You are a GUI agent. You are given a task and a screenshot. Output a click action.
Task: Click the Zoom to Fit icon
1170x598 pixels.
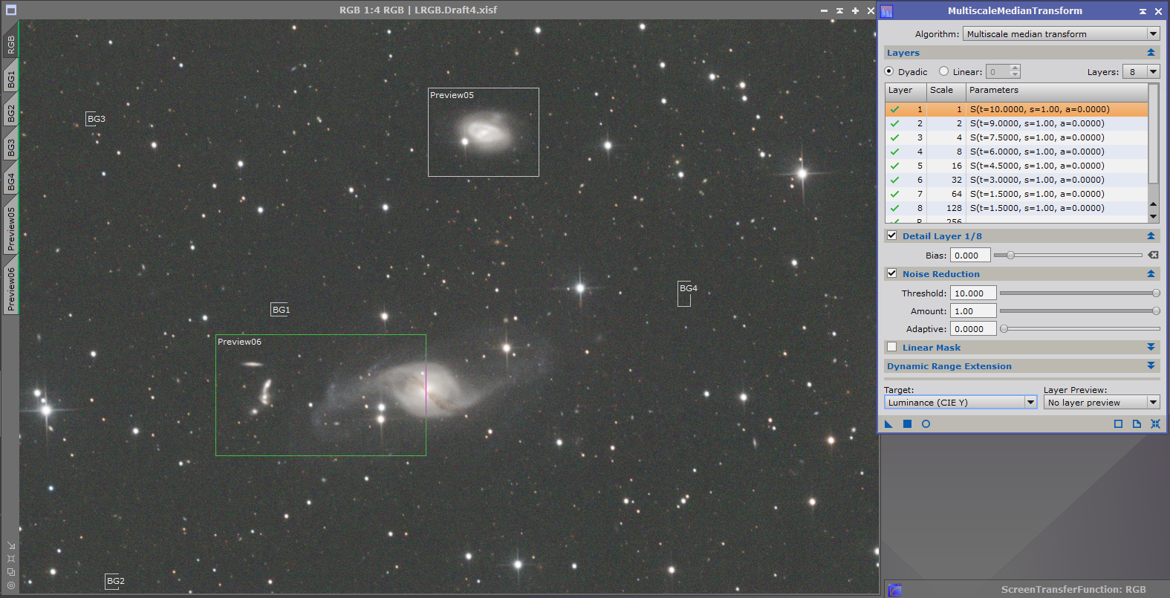click(11, 558)
